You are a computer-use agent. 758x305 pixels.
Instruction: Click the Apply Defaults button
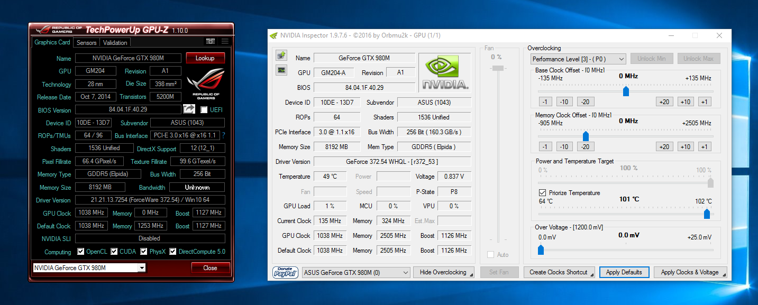coord(624,272)
